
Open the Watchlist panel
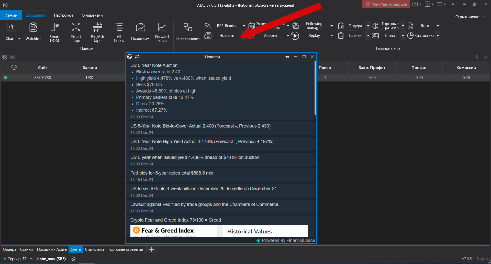click(x=33, y=32)
